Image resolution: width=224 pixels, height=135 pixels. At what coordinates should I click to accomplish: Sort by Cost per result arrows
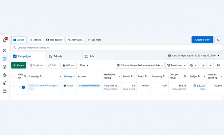click(x=185, y=77)
